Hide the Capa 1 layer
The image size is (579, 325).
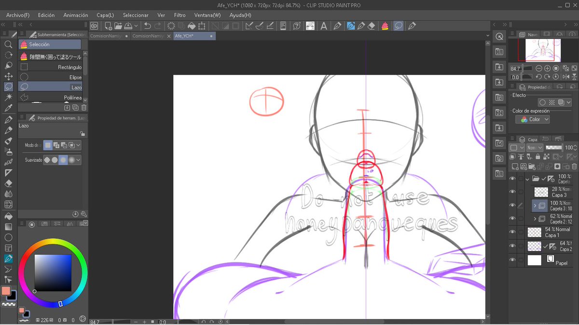512,232
